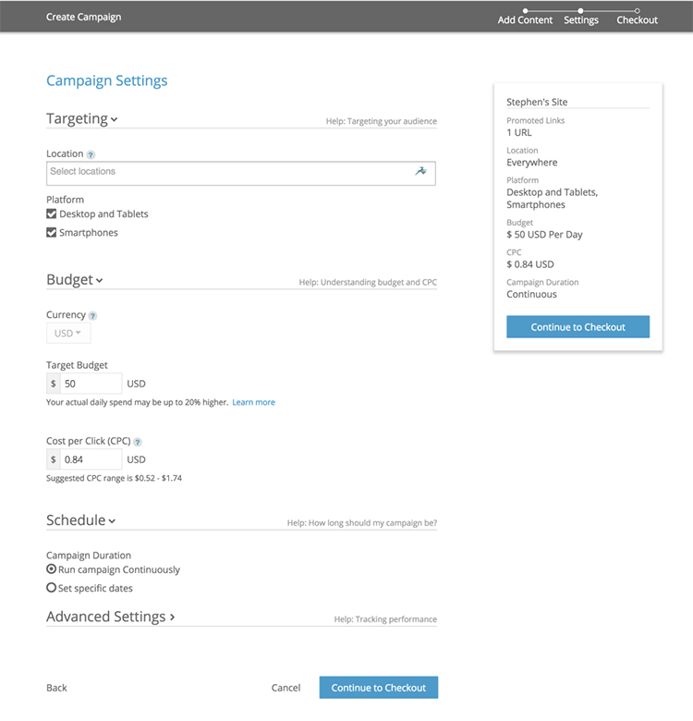Screen dimensions: 693x721
Task: Uncheck the Desktop and Tablets checkbox
Action: tap(52, 214)
